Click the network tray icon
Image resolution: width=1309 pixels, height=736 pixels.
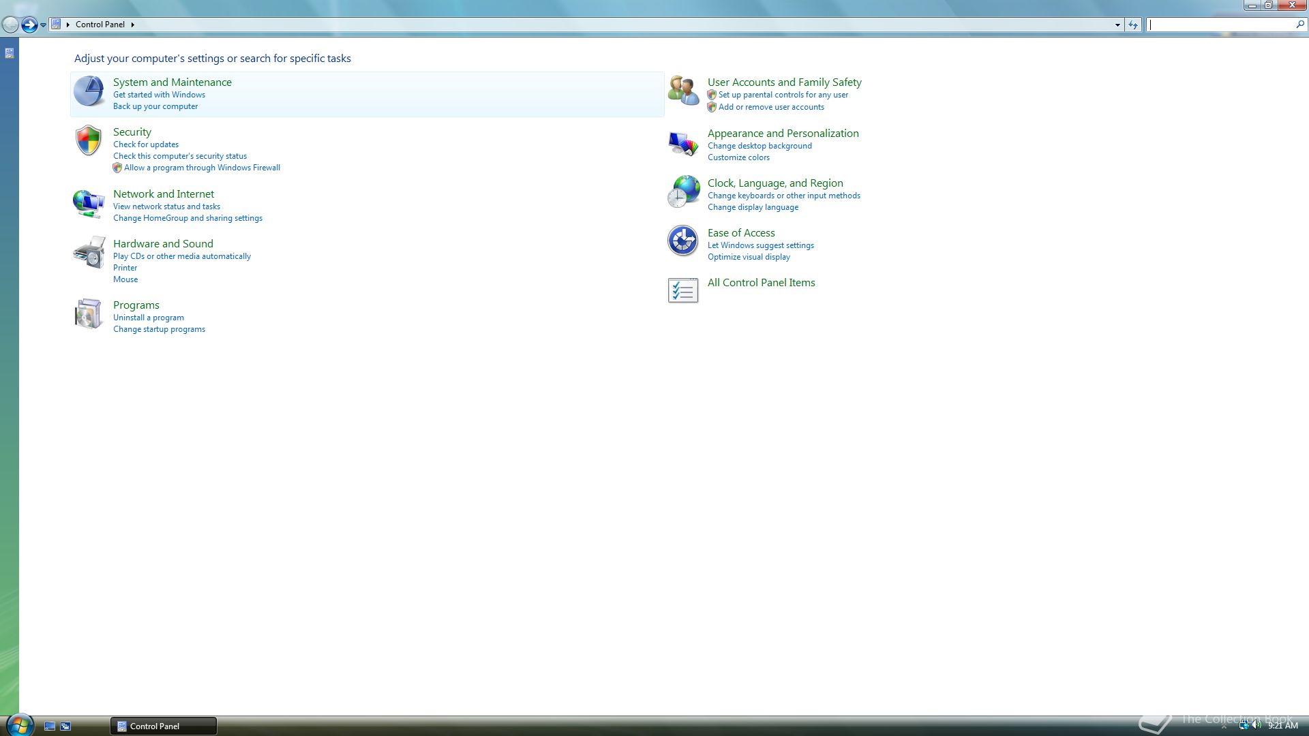[1244, 726]
